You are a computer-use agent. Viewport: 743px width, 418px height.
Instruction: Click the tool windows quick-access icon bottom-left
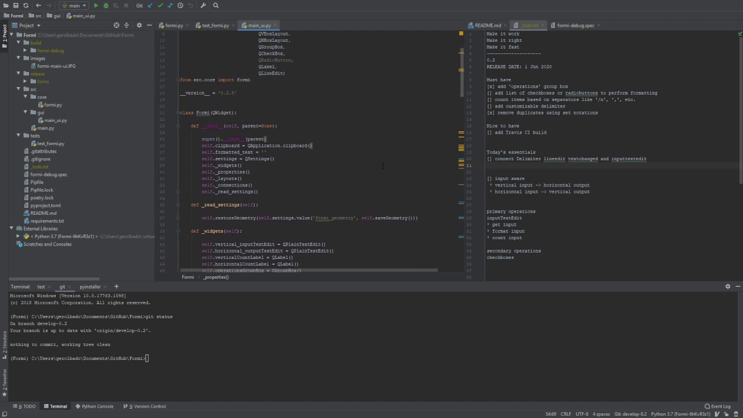pos(4,414)
